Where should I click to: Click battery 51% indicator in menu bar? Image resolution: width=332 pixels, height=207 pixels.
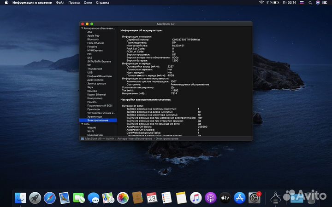click(x=273, y=3)
